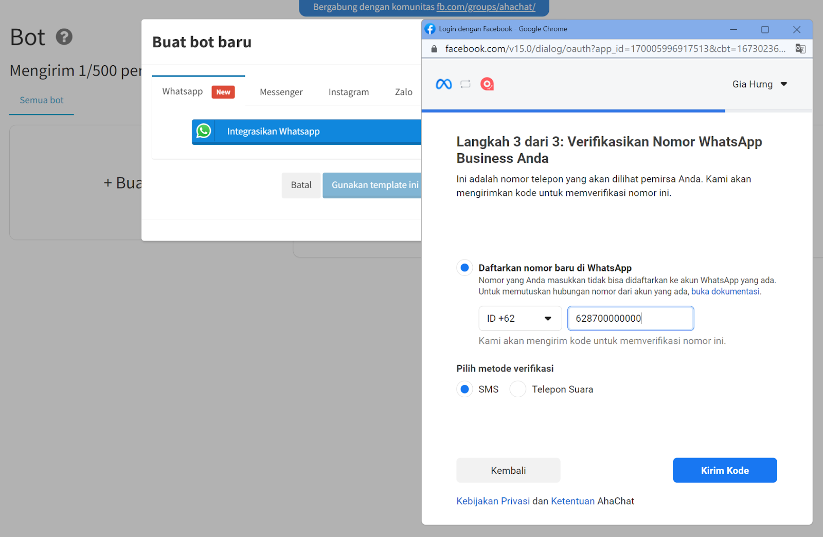
Task: Click the Buat bot baru heading
Action: click(202, 42)
